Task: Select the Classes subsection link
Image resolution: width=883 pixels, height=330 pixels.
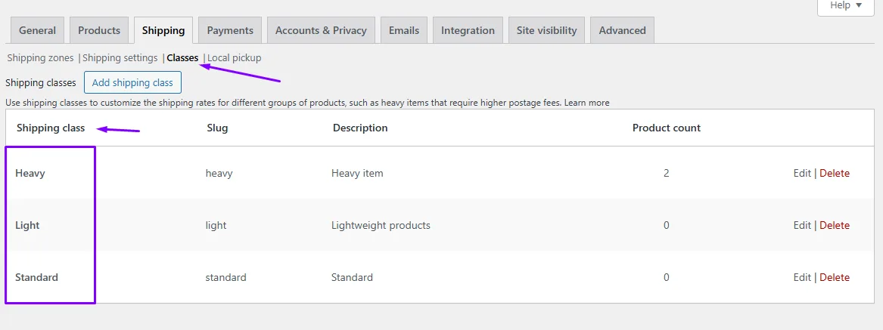Action: (x=182, y=58)
